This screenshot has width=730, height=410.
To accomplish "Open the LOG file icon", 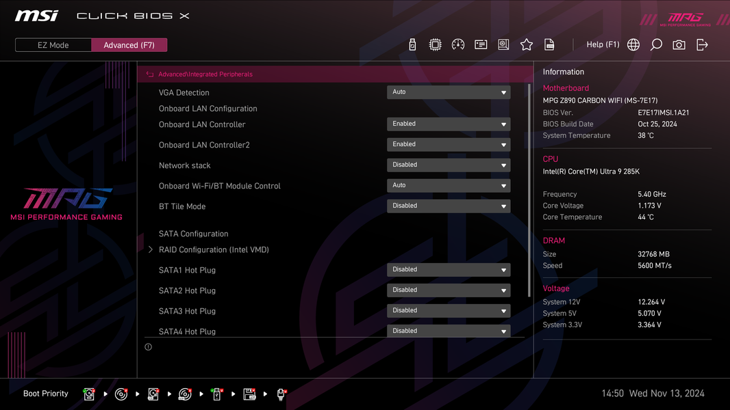I will point(549,44).
